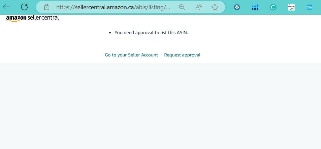The image size is (321, 149).
Task: Zoom out using the magnifier minus icon
Action: click(x=182, y=7)
